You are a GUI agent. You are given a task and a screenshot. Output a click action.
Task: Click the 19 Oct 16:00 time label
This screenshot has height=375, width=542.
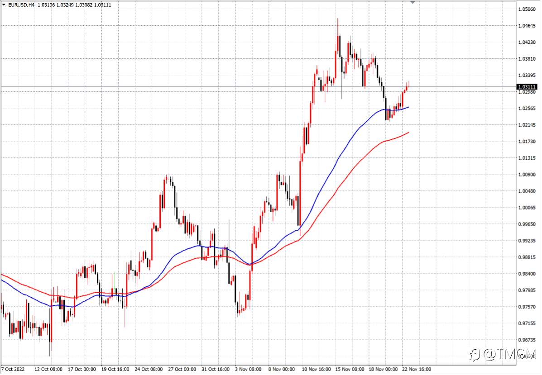pos(115,369)
